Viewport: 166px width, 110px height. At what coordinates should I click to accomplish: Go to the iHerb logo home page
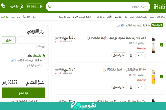pos(159,7)
